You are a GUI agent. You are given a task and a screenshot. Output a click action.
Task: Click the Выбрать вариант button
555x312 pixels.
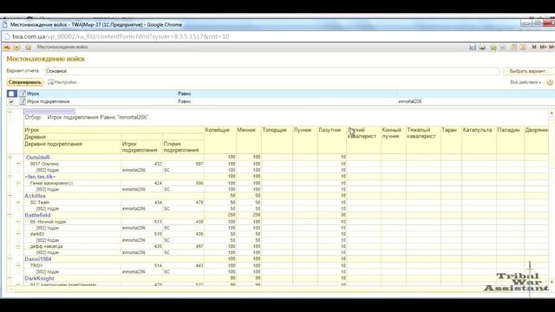click(528, 71)
